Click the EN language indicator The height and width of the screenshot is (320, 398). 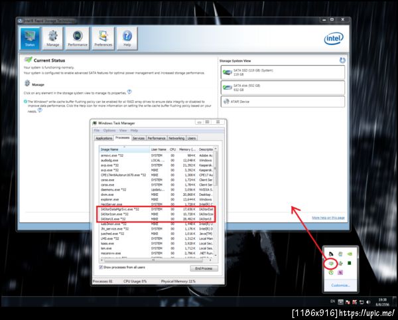(x=333, y=301)
